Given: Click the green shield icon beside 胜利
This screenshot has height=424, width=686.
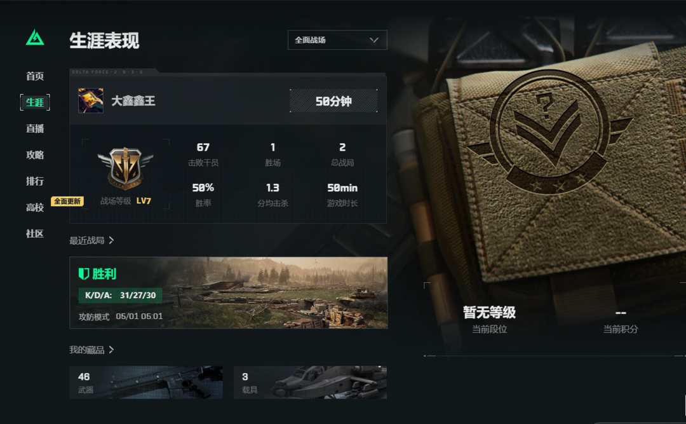Looking at the screenshot, I should (x=84, y=274).
